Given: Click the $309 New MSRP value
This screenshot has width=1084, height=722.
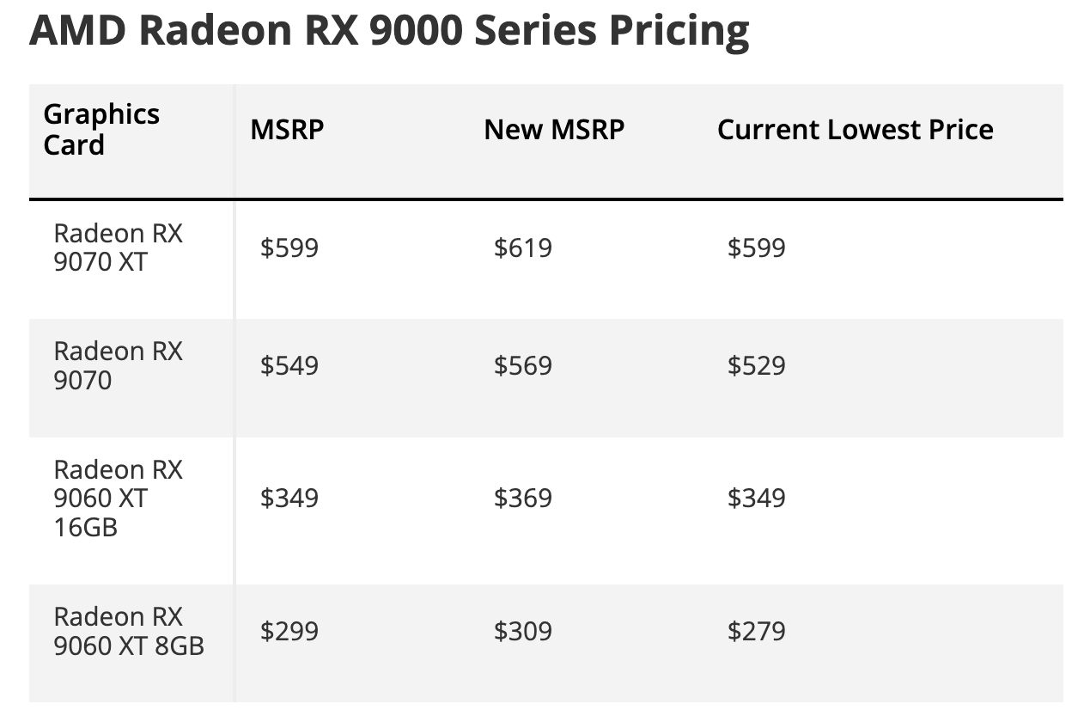Looking at the screenshot, I should click(522, 632).
